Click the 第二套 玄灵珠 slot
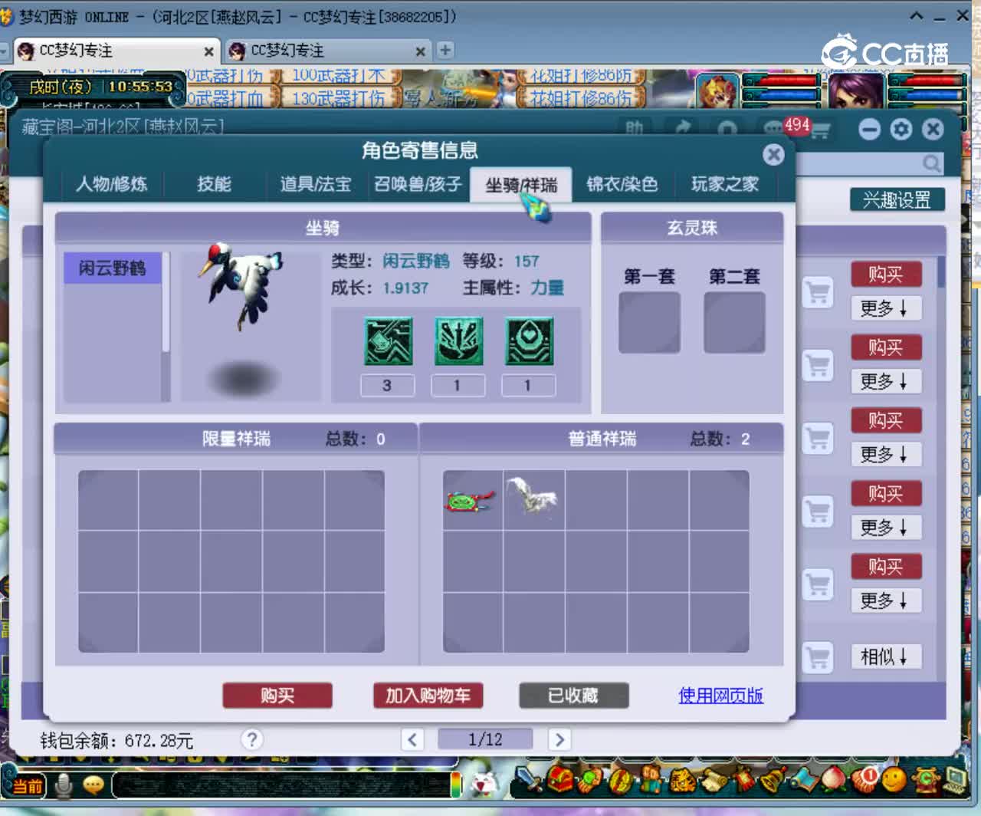This screenshot has width=981, height=816. click(734, 323)
